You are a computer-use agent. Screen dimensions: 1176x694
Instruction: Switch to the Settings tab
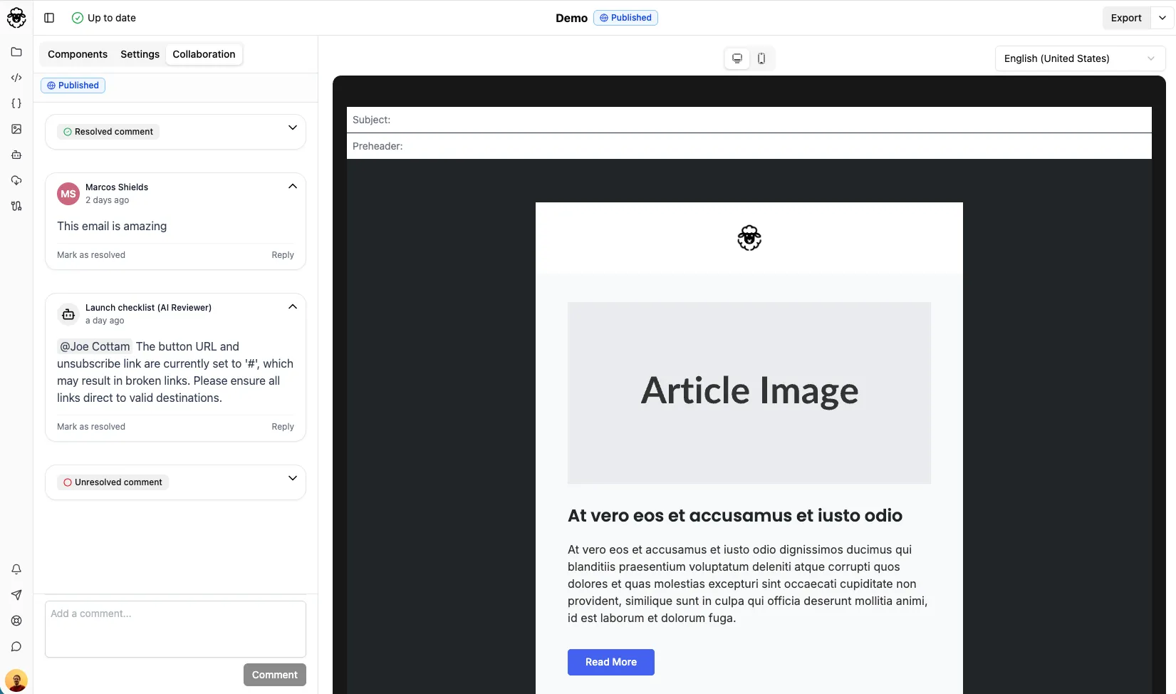(x=140, y=53)
